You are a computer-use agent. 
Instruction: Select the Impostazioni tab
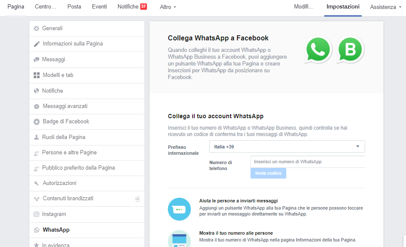point(343,7)
